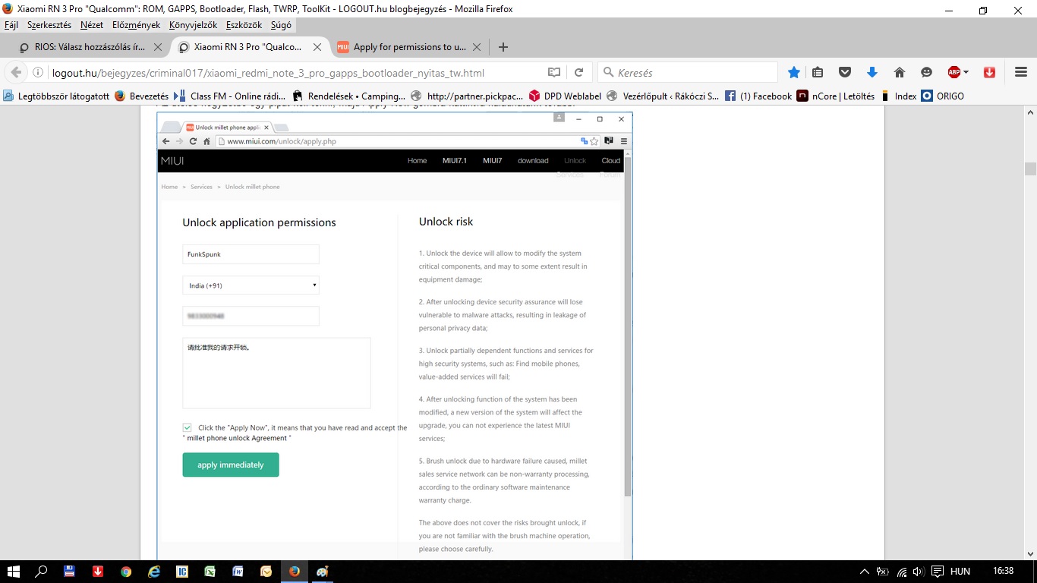Open the Előzmények menu
Screen dimensions: 1037x583
pos(137,25)
